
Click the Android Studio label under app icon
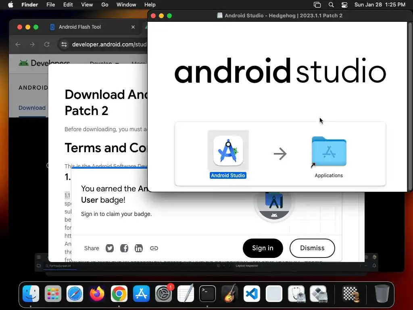click(x=228, y=175)
